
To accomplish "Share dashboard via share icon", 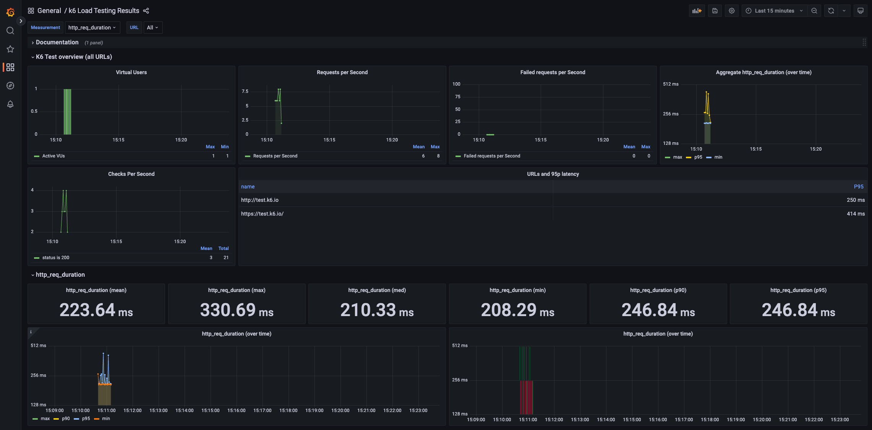I will tap(146, 11).
